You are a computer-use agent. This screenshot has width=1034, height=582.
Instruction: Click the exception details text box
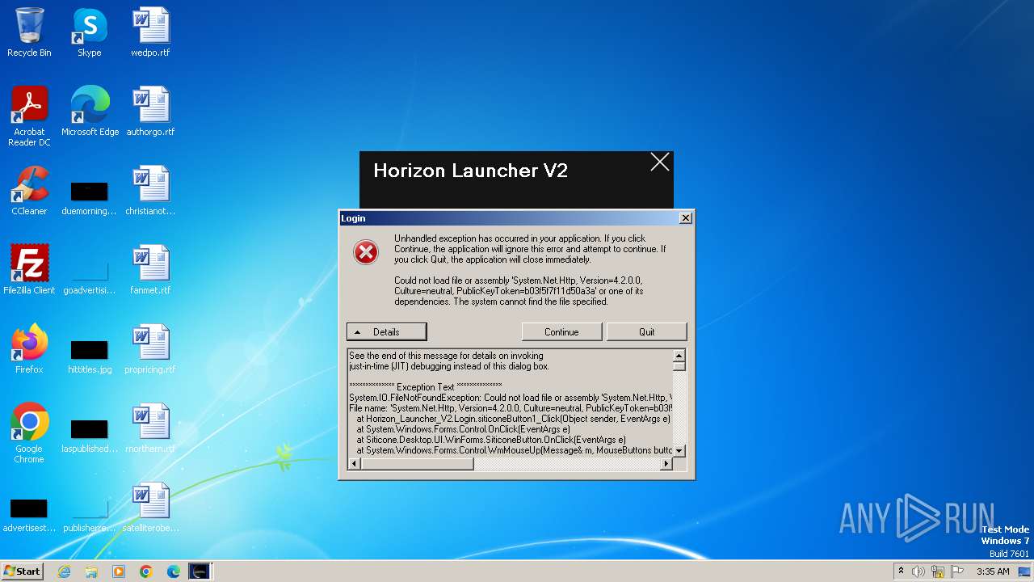coord(511,403)
